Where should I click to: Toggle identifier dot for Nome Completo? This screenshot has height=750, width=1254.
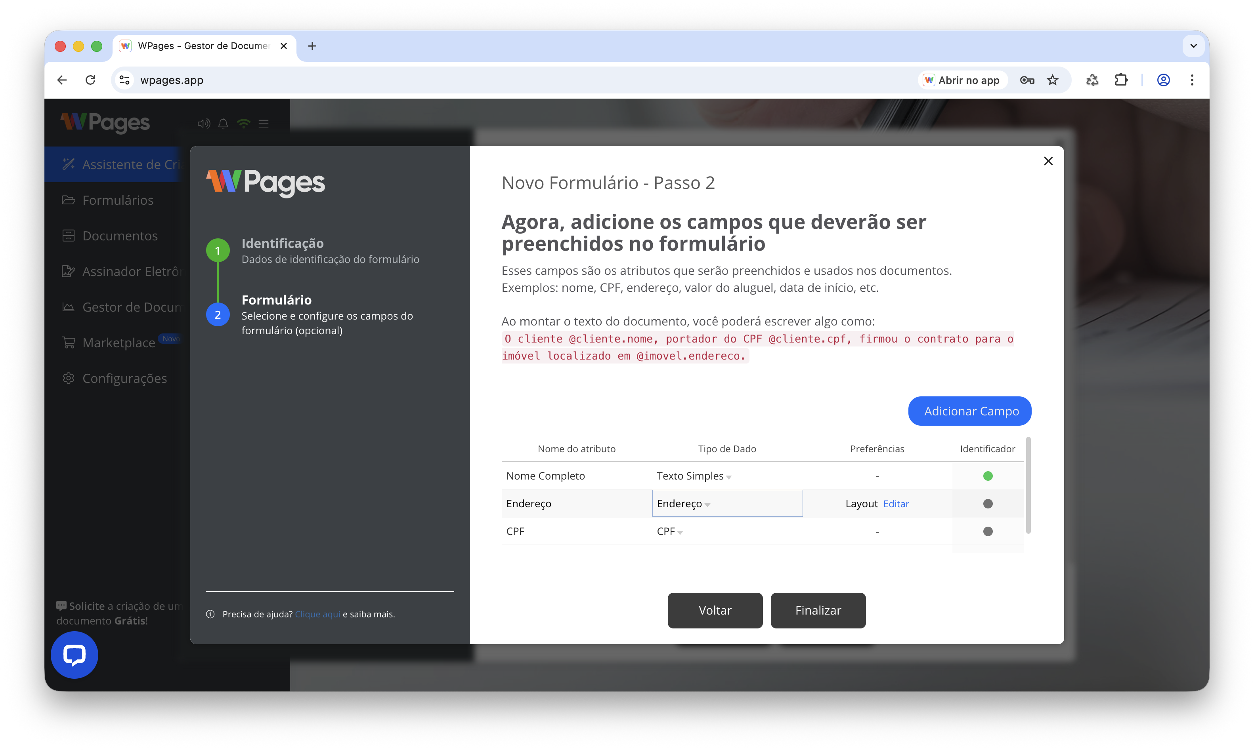[987, 476]
